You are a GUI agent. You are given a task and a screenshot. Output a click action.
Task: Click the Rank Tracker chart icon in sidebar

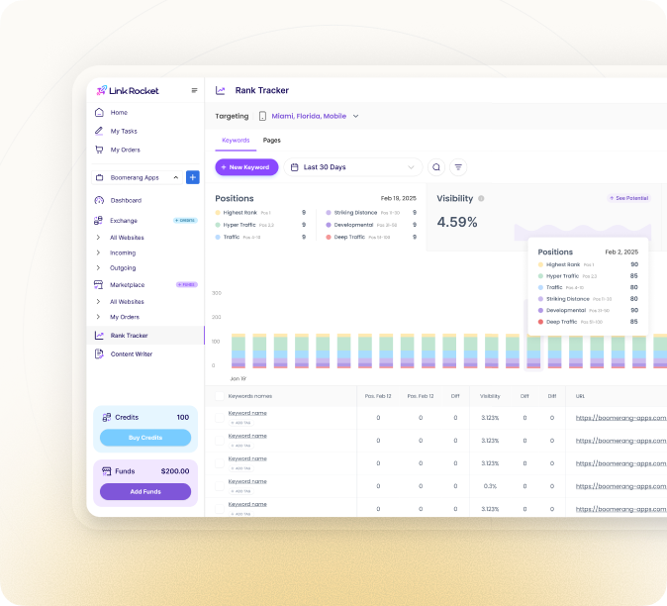99,336
